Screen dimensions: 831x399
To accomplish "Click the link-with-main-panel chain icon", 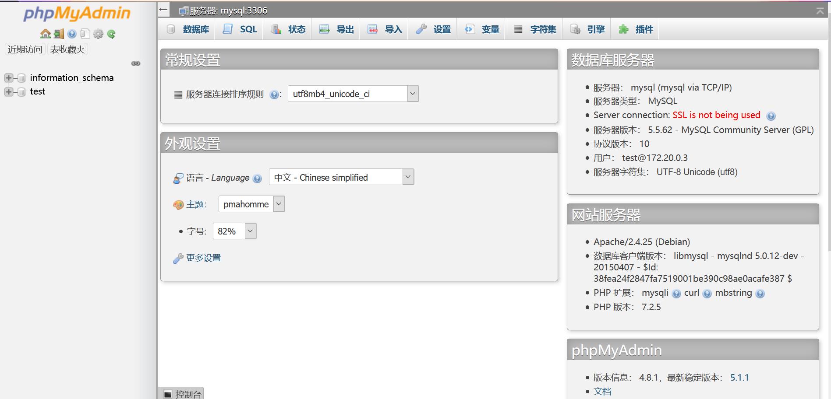I will tap(136, 63).
